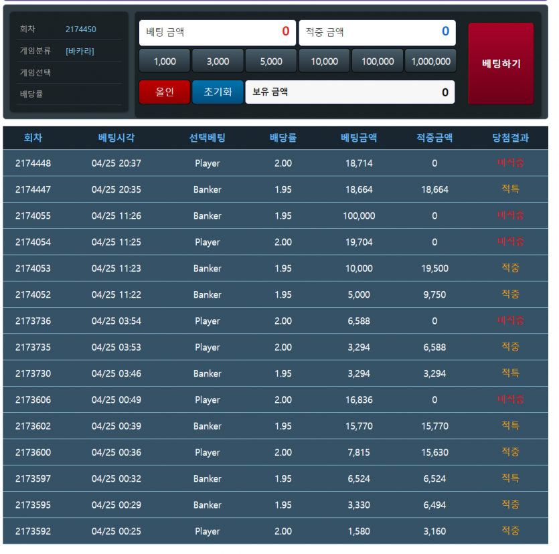Image resolution: width=559 pixels, height=554 pixels.
Task: Click the [바카라] game category link
Action: 80,51
